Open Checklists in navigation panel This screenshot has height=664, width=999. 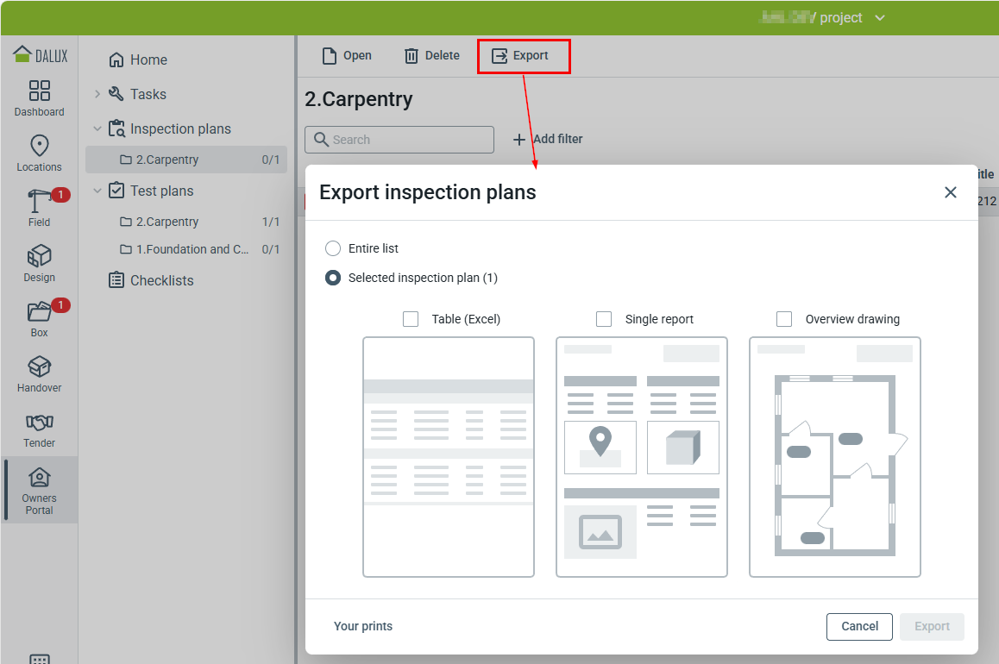pos(161,280)
